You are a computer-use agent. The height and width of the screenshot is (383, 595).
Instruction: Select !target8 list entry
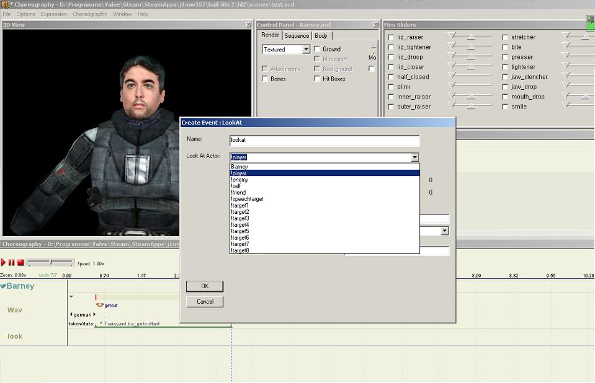point(324,250)
